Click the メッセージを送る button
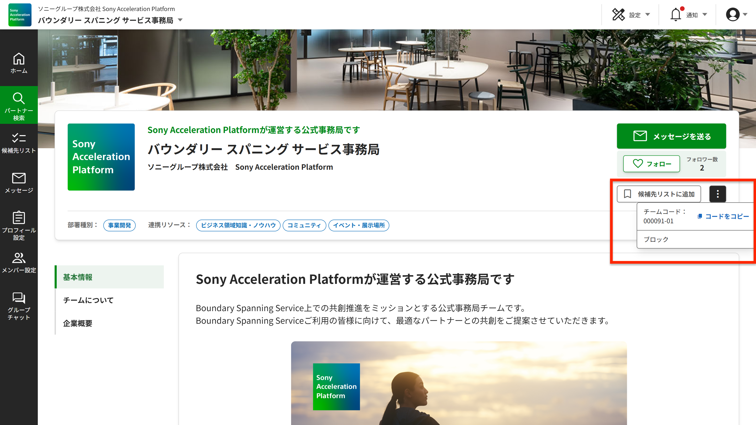Image resolution: width=756 pixels, height=425 pixels. [671, 136]
